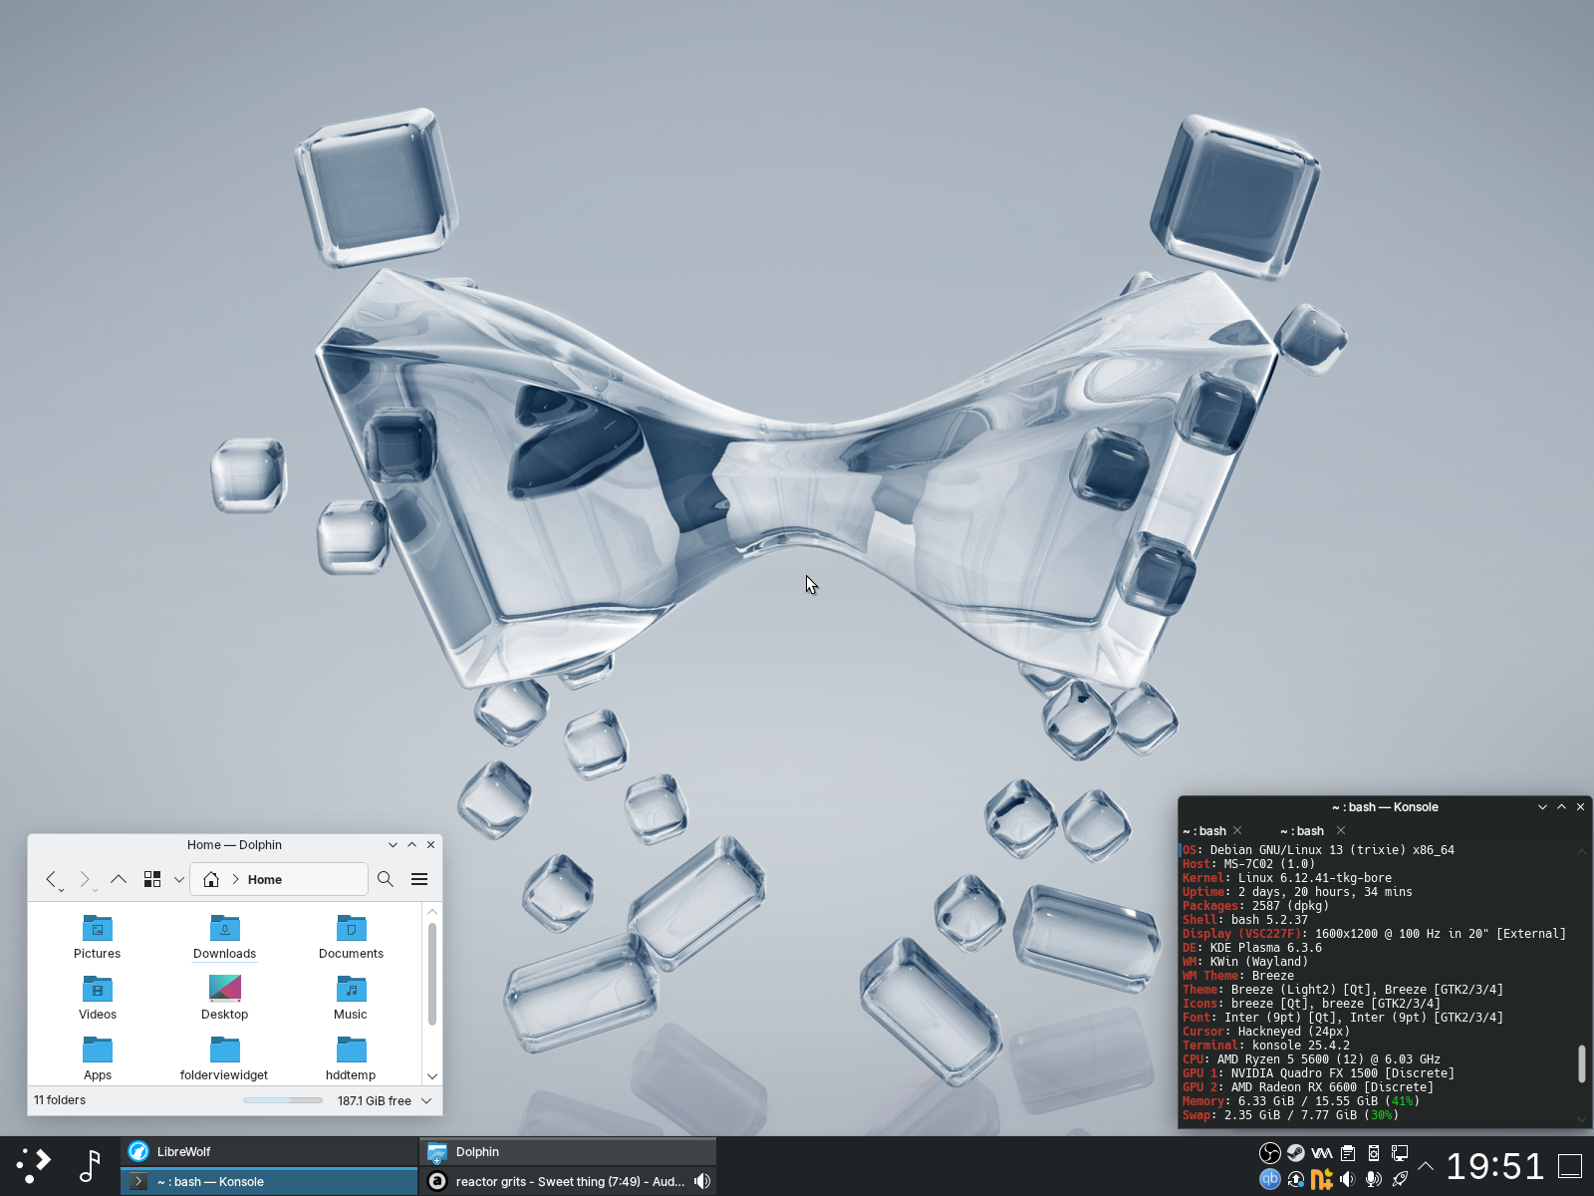Open Dolphin view mode dropdown arrow
The height and width of the screenshot is (1196, 1594).
[x=179, y=879]
